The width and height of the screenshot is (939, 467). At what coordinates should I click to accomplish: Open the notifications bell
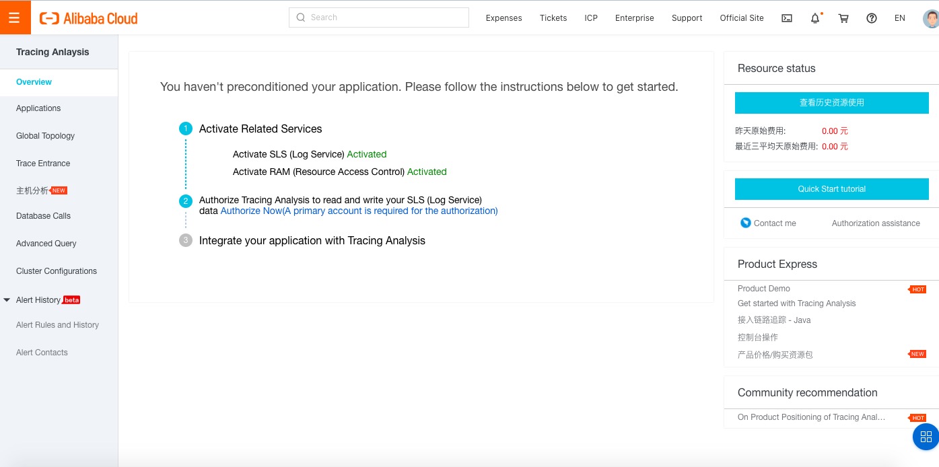(x=815, y=18)
